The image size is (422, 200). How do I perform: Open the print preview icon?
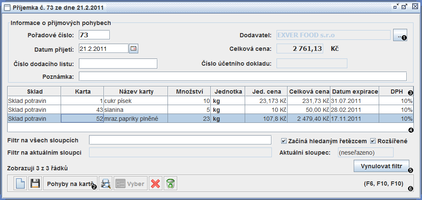point(105,184)
